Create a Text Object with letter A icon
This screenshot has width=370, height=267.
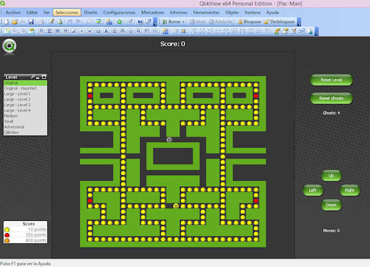(x=106, y=31)
